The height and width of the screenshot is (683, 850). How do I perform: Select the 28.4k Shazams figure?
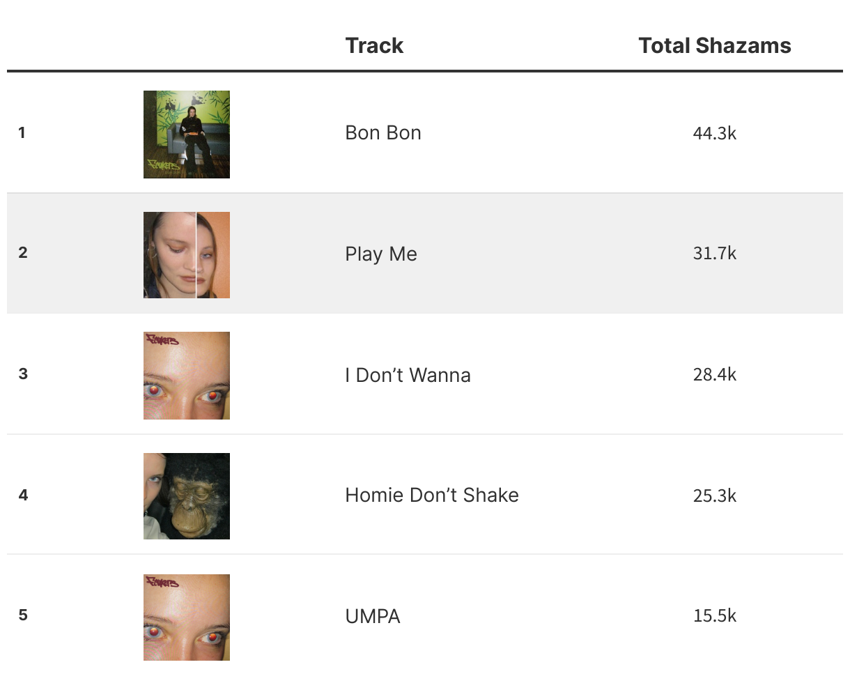click(x=714, y=374)
